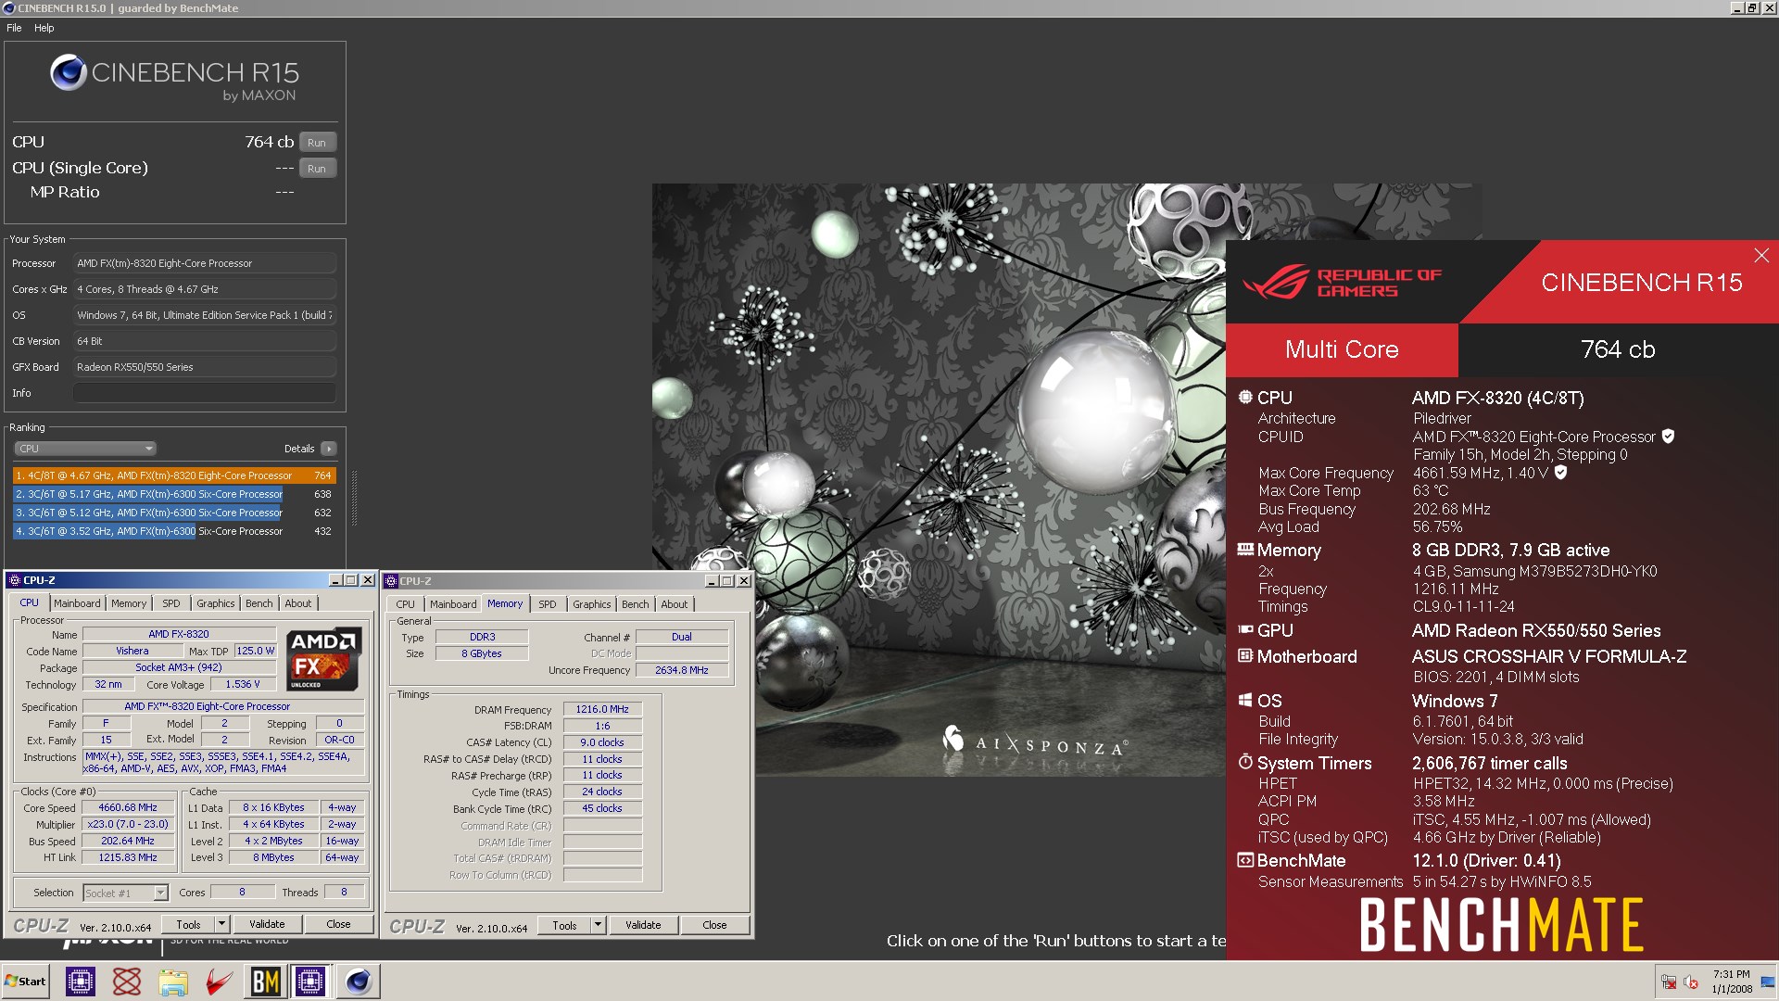This screenshot has height=1001, width=1779.
Task: Close the BenchMate result overlay panel
Action: pos(1761,255)
